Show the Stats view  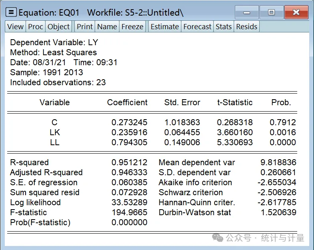point(224,26)
